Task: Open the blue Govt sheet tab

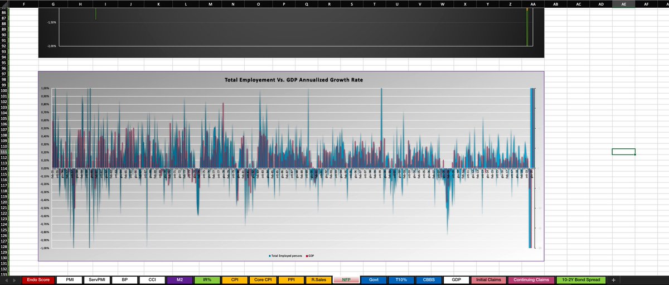Action: (x=374, y=279)
